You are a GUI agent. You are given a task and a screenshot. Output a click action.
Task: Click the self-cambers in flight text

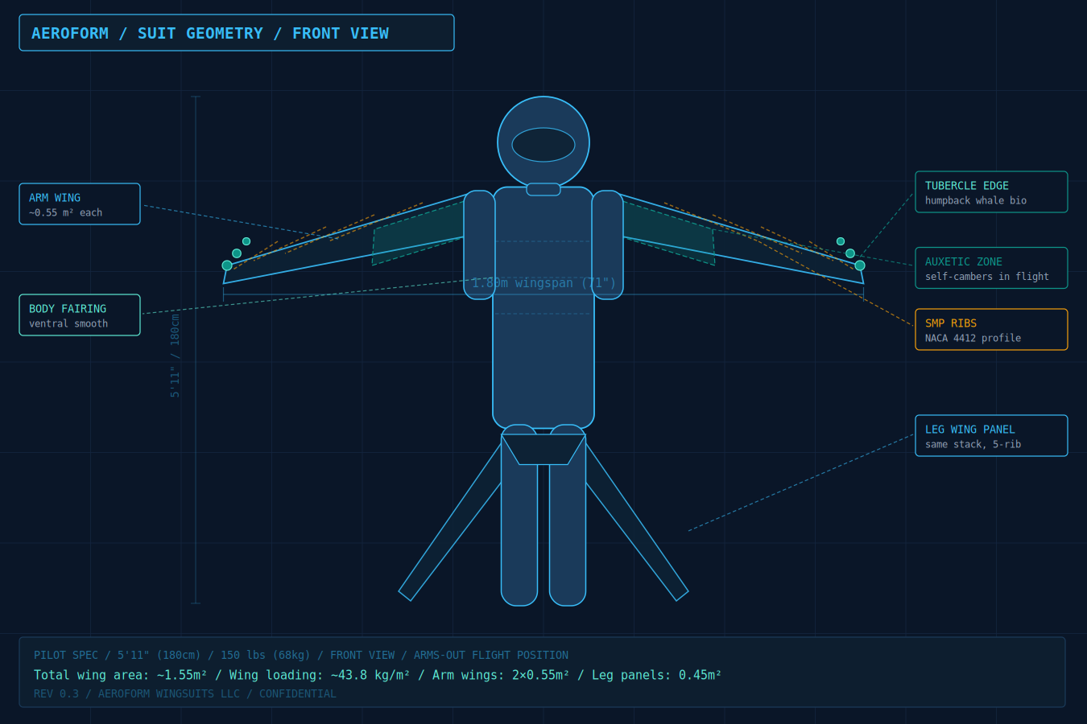987,277
